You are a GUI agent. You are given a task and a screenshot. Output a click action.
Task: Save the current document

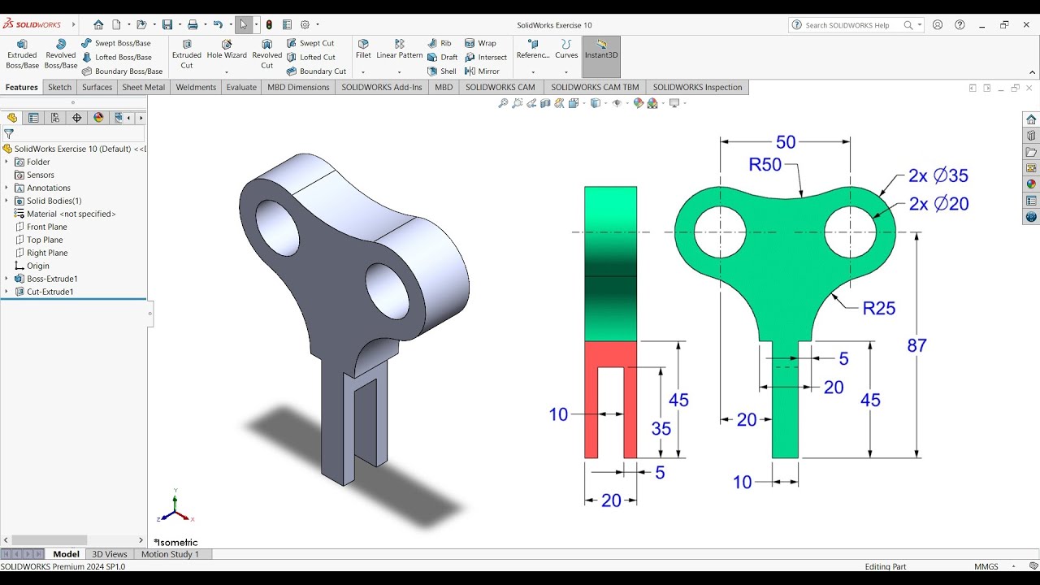point(167,24)
